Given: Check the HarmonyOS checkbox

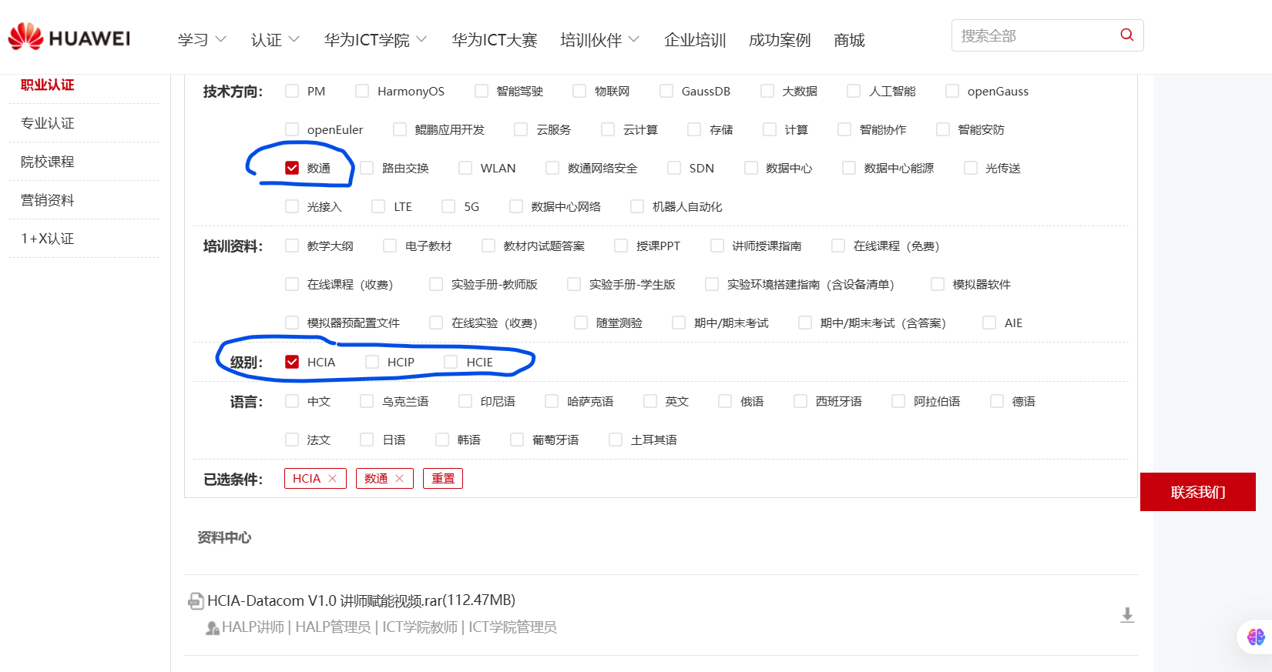Looking at the screenshot, I should click(362, 91).
